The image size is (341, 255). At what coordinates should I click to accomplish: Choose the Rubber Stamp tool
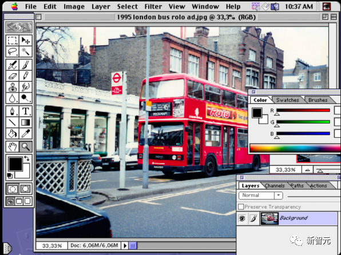tap(13, 87)
